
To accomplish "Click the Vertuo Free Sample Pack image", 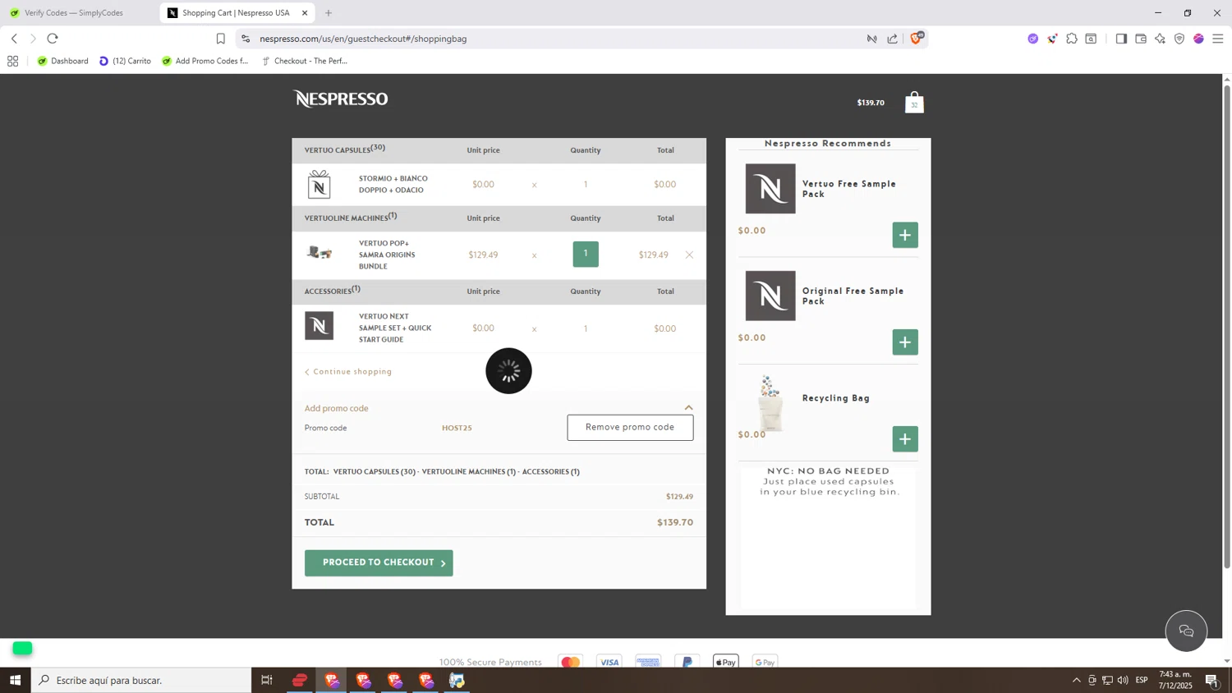I will 770,189.
